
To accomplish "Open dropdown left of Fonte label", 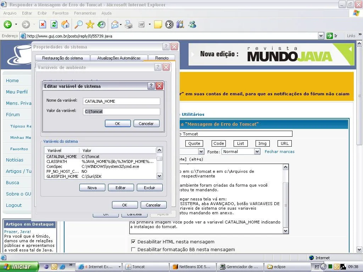I will (201, 152).
